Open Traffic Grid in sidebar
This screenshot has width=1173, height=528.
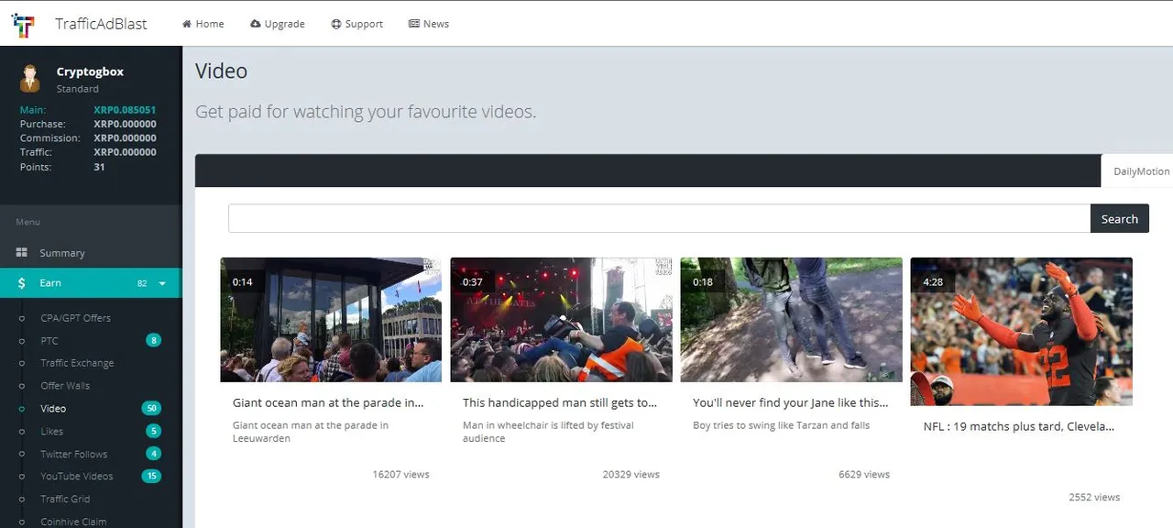65,500
